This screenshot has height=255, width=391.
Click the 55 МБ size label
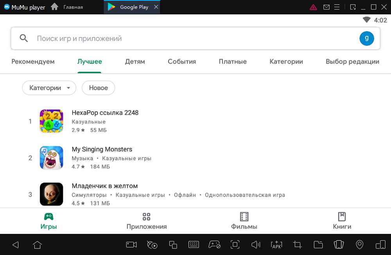(98, 130)
